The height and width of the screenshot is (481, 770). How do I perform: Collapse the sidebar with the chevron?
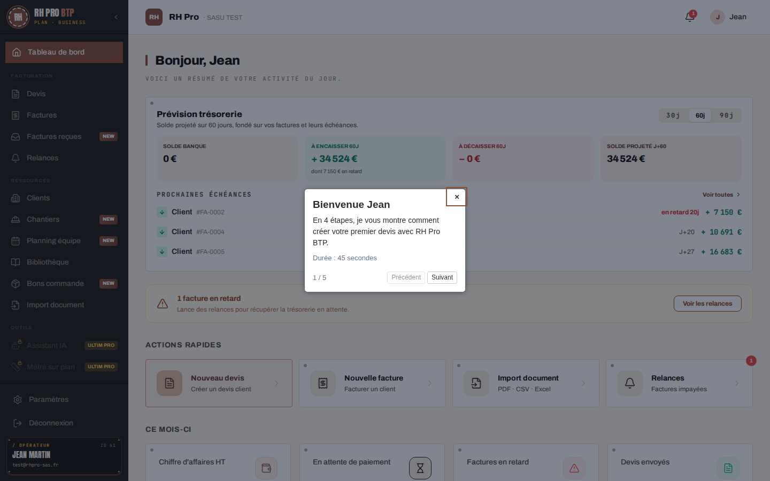[116, 17]
